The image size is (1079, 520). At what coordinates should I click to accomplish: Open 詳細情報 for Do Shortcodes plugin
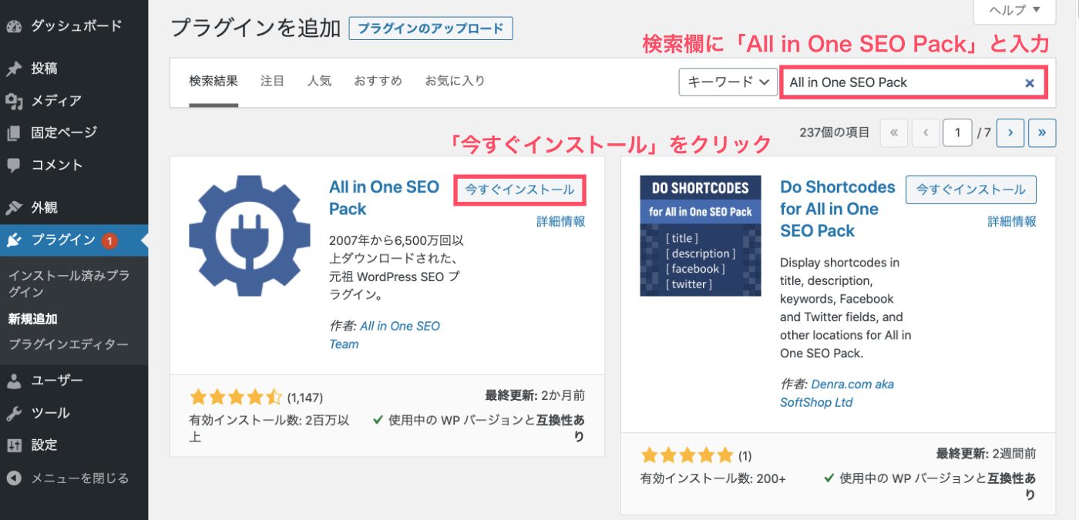pos(1012,222)
